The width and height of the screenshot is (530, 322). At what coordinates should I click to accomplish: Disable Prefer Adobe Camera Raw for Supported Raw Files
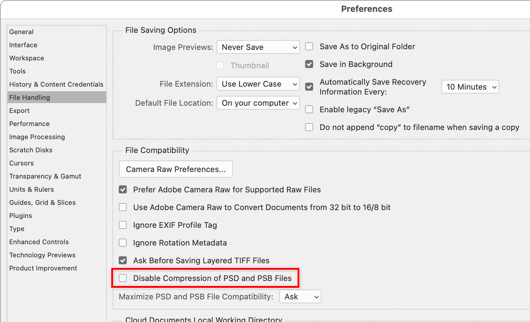pos(123,189)
